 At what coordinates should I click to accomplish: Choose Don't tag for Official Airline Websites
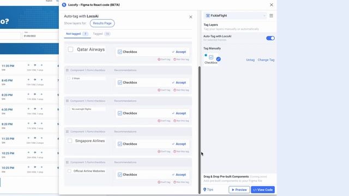point(164,182)
